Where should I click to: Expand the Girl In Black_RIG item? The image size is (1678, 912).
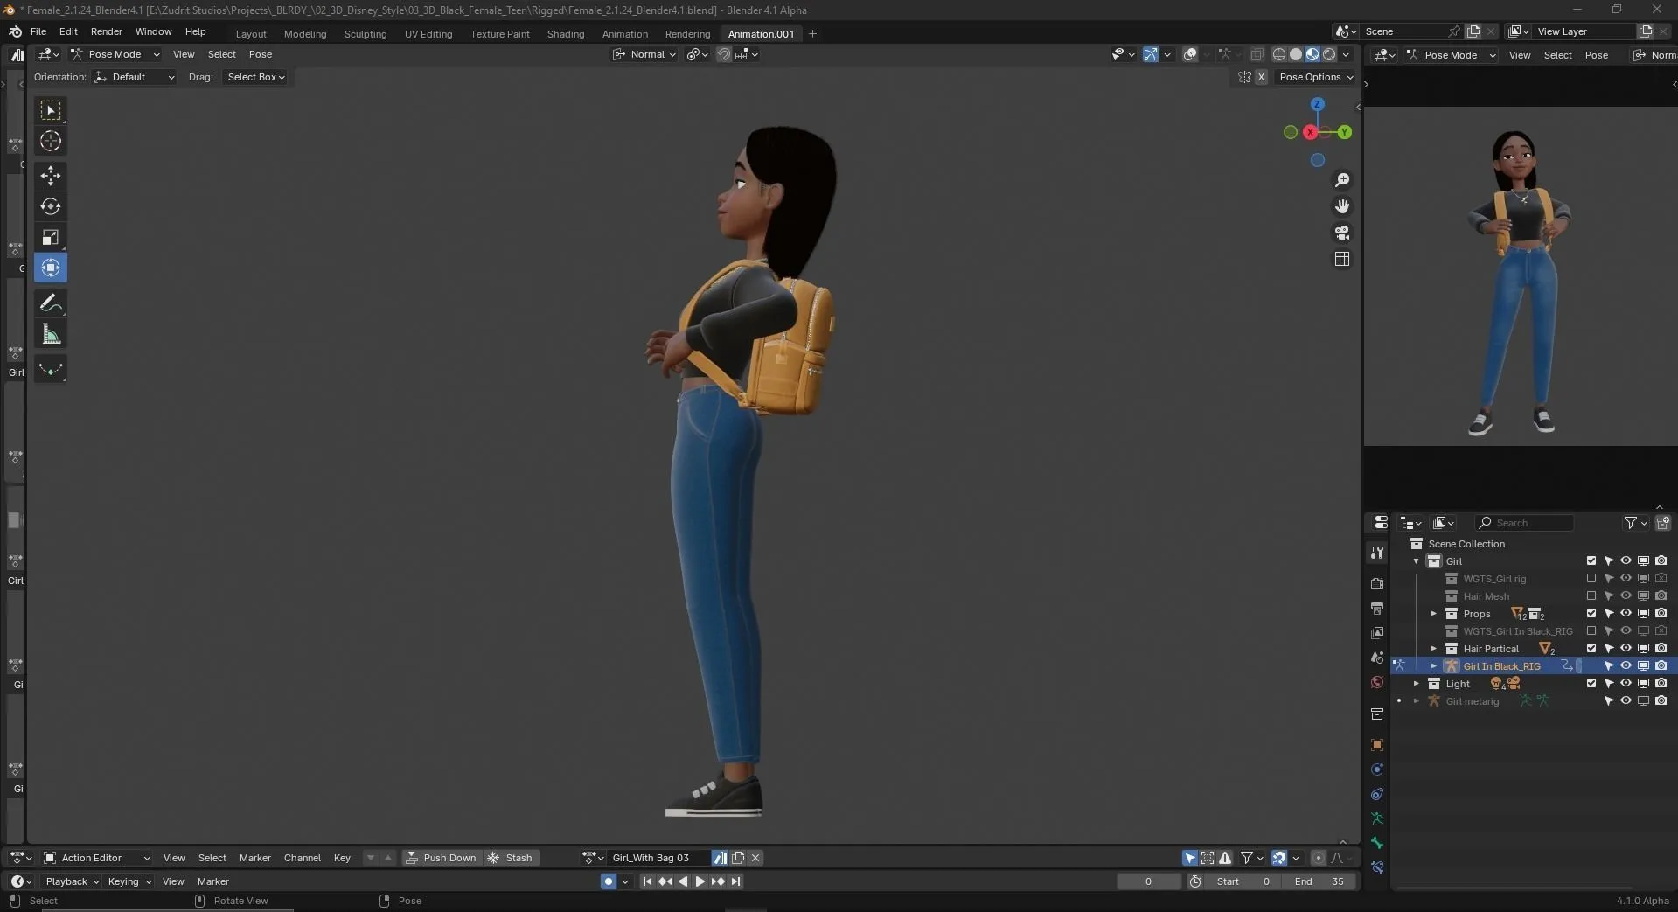[1432, 665]
